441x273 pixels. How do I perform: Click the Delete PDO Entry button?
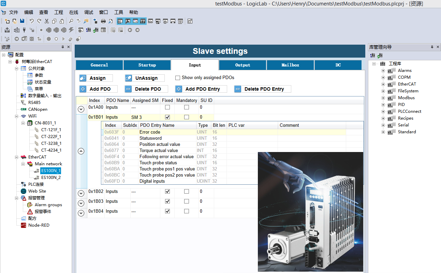[x=263, y=89]
